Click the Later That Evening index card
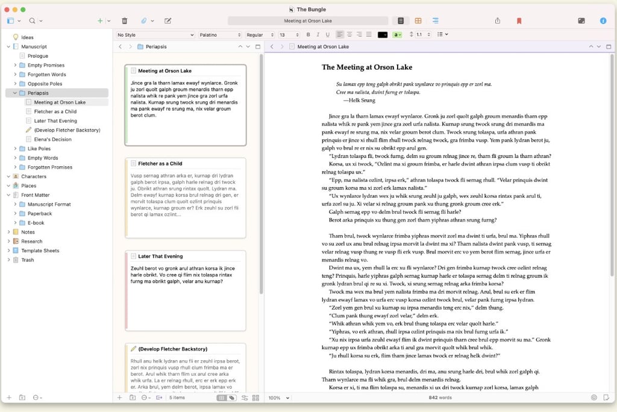This screenshot has height=412, width=617. (186, 290)
